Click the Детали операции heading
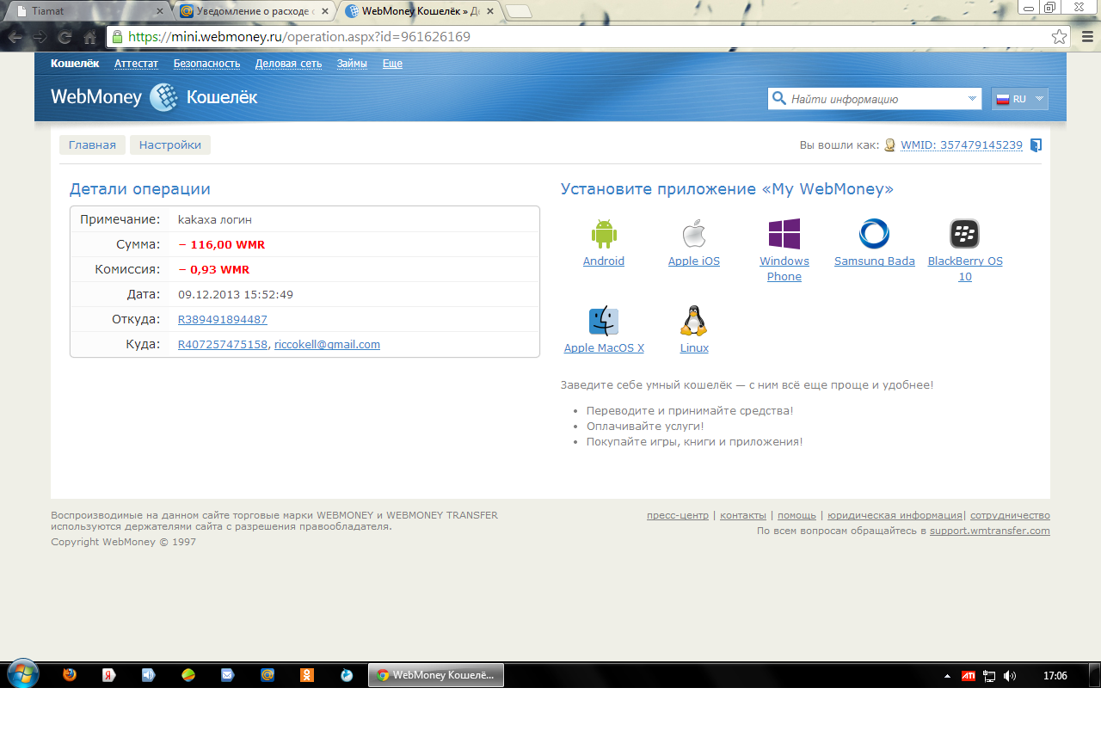Viewport: 1101px width, 731px height. 140,189
